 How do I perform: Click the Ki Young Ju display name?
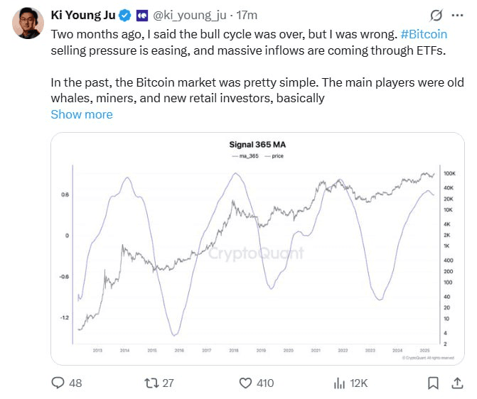pyautogui.click(x=83, y=15)
